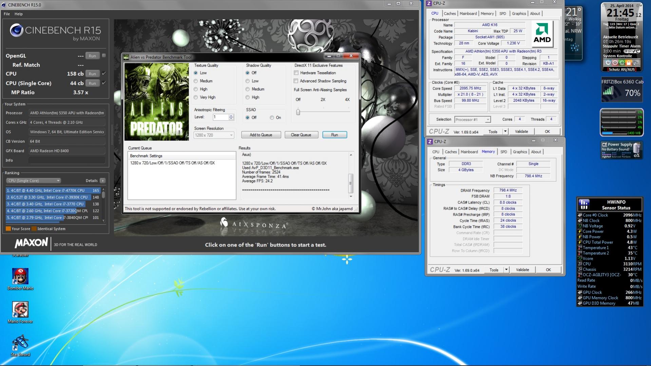Click Validate in upper CPU-Z window

(521, 132)
